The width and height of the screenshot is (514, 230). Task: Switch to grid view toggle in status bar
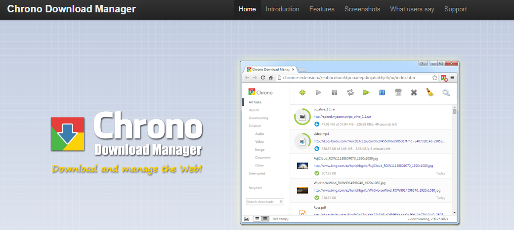pyautogui.click(x=264, y=218)
